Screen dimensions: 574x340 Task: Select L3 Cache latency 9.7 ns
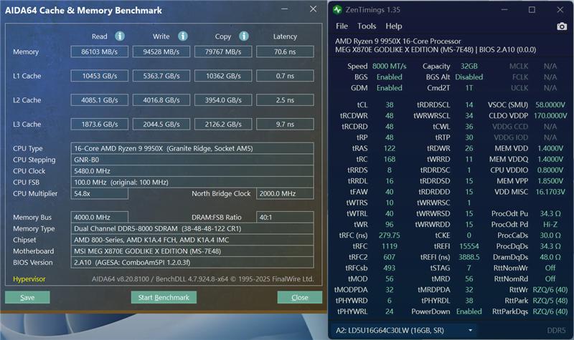[x=285, y=124]
